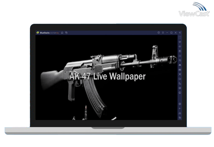Screen dimensions: 214x147
Task: Close the BlueStacks window
Action: coord(176,33)
